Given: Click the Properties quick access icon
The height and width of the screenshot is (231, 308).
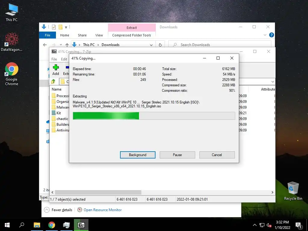Looking at the screenshot, I should (x=54, y=27).
